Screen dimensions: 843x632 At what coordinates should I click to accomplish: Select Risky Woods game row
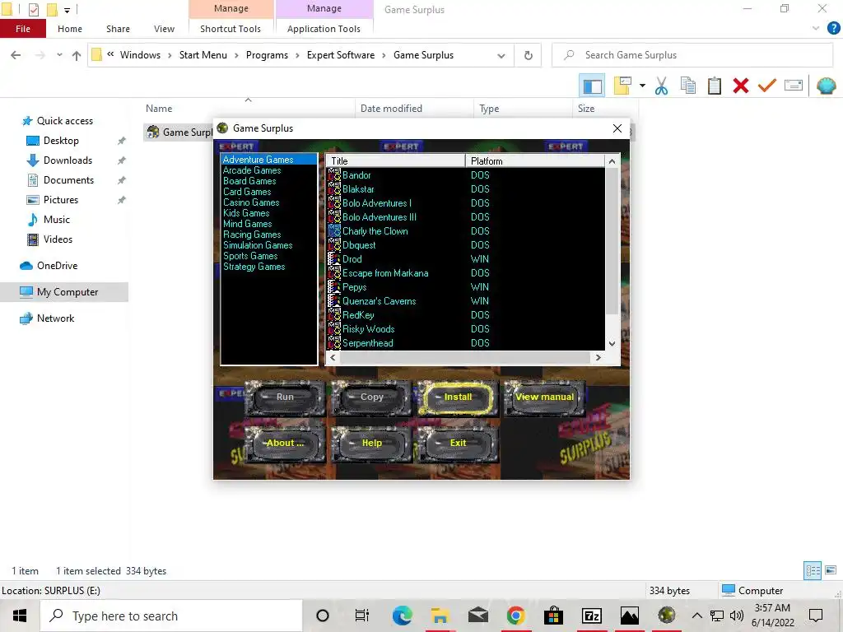coord(465,329)
